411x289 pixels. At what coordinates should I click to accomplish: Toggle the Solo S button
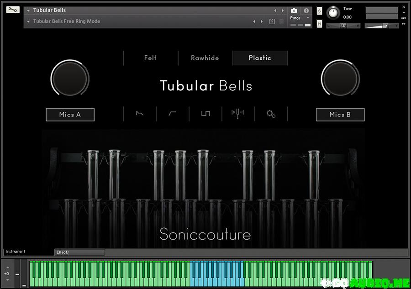click(x=319, y=11)
